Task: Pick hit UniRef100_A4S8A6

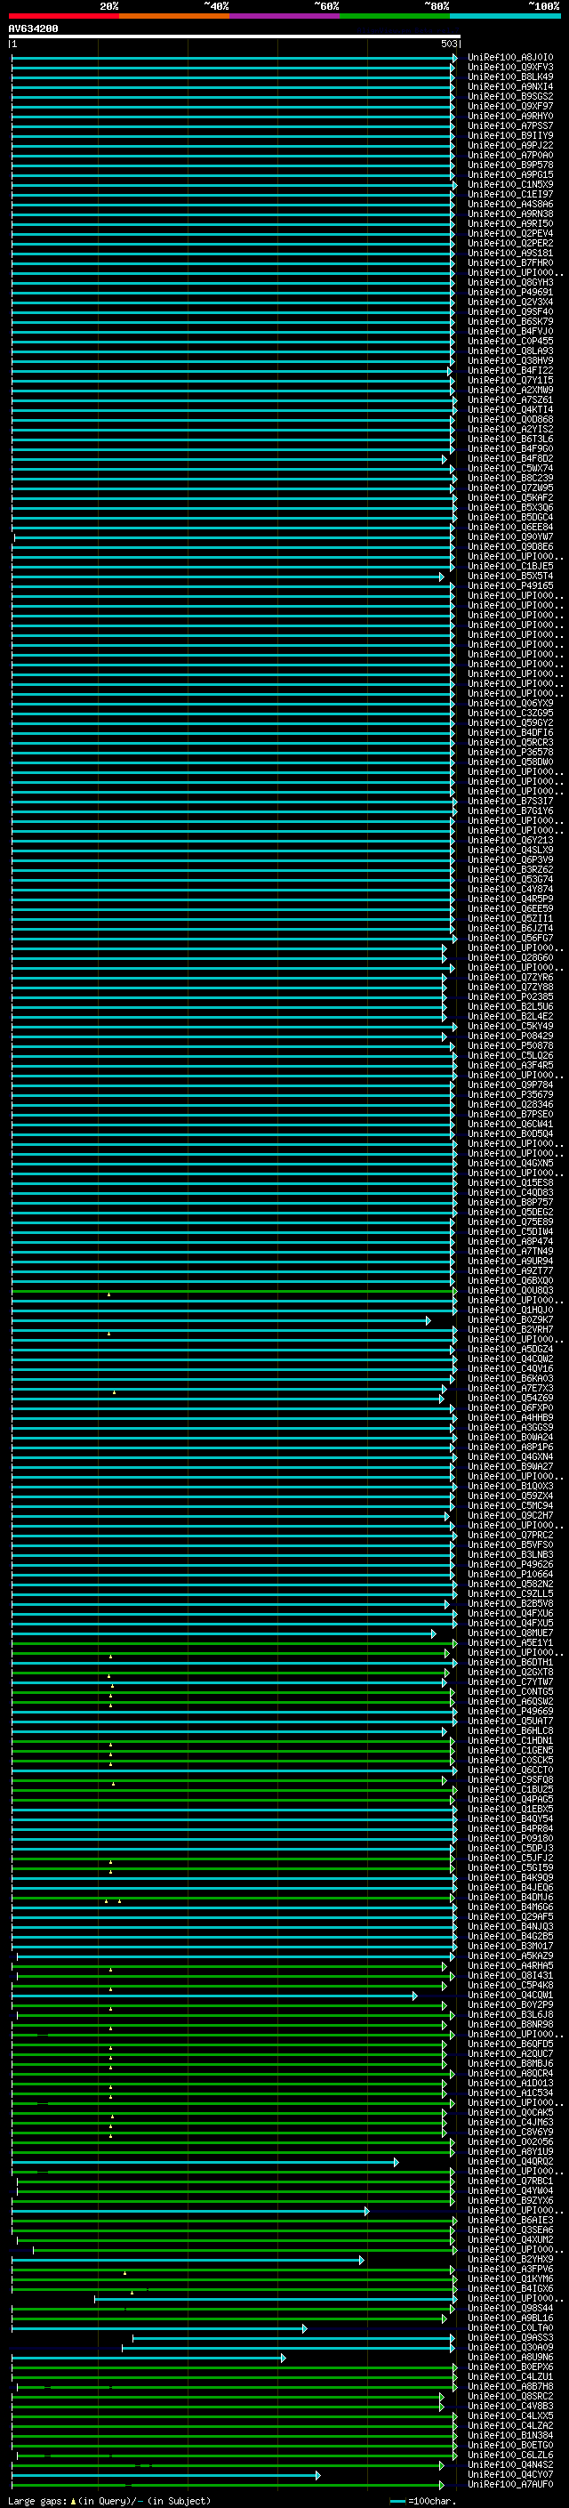Action: click(509, 205)
